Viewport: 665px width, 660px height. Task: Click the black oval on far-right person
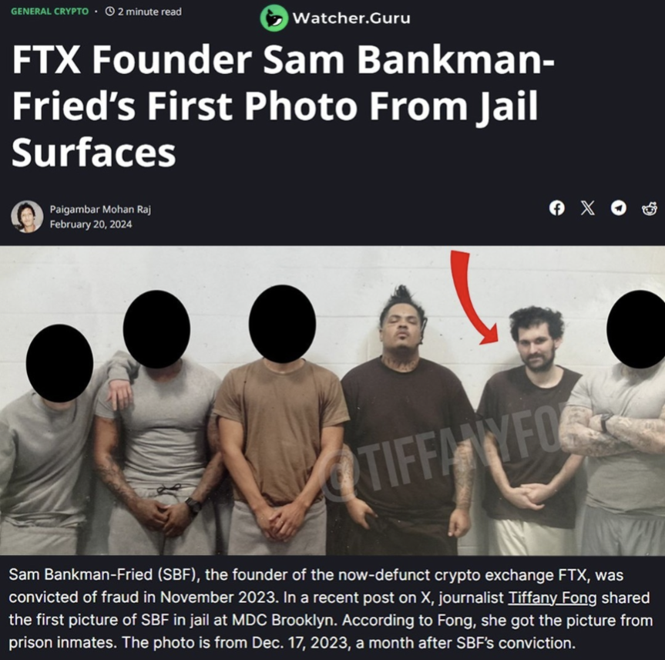(636, 329)
